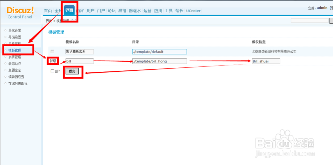Open 界面设置 in the sidebar
The width and height of the screenshot is (333, 165).
[15, 37]
